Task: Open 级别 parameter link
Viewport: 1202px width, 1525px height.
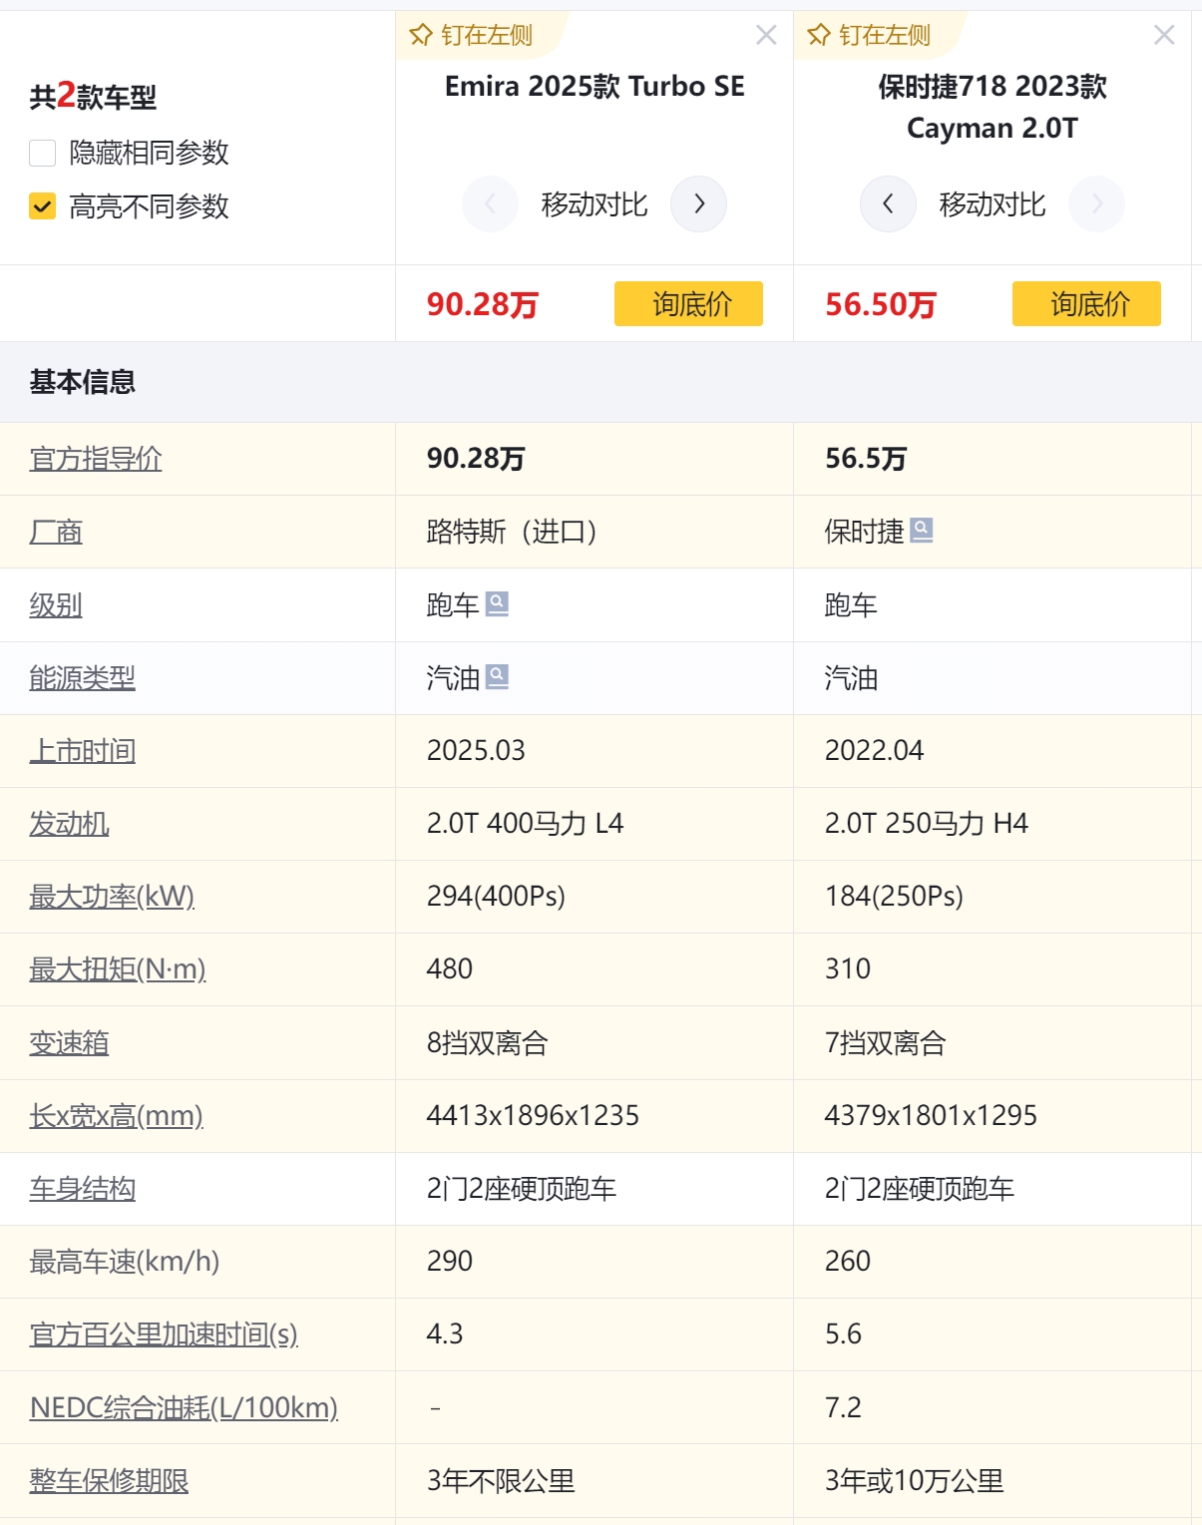Action: coord(56,605)
